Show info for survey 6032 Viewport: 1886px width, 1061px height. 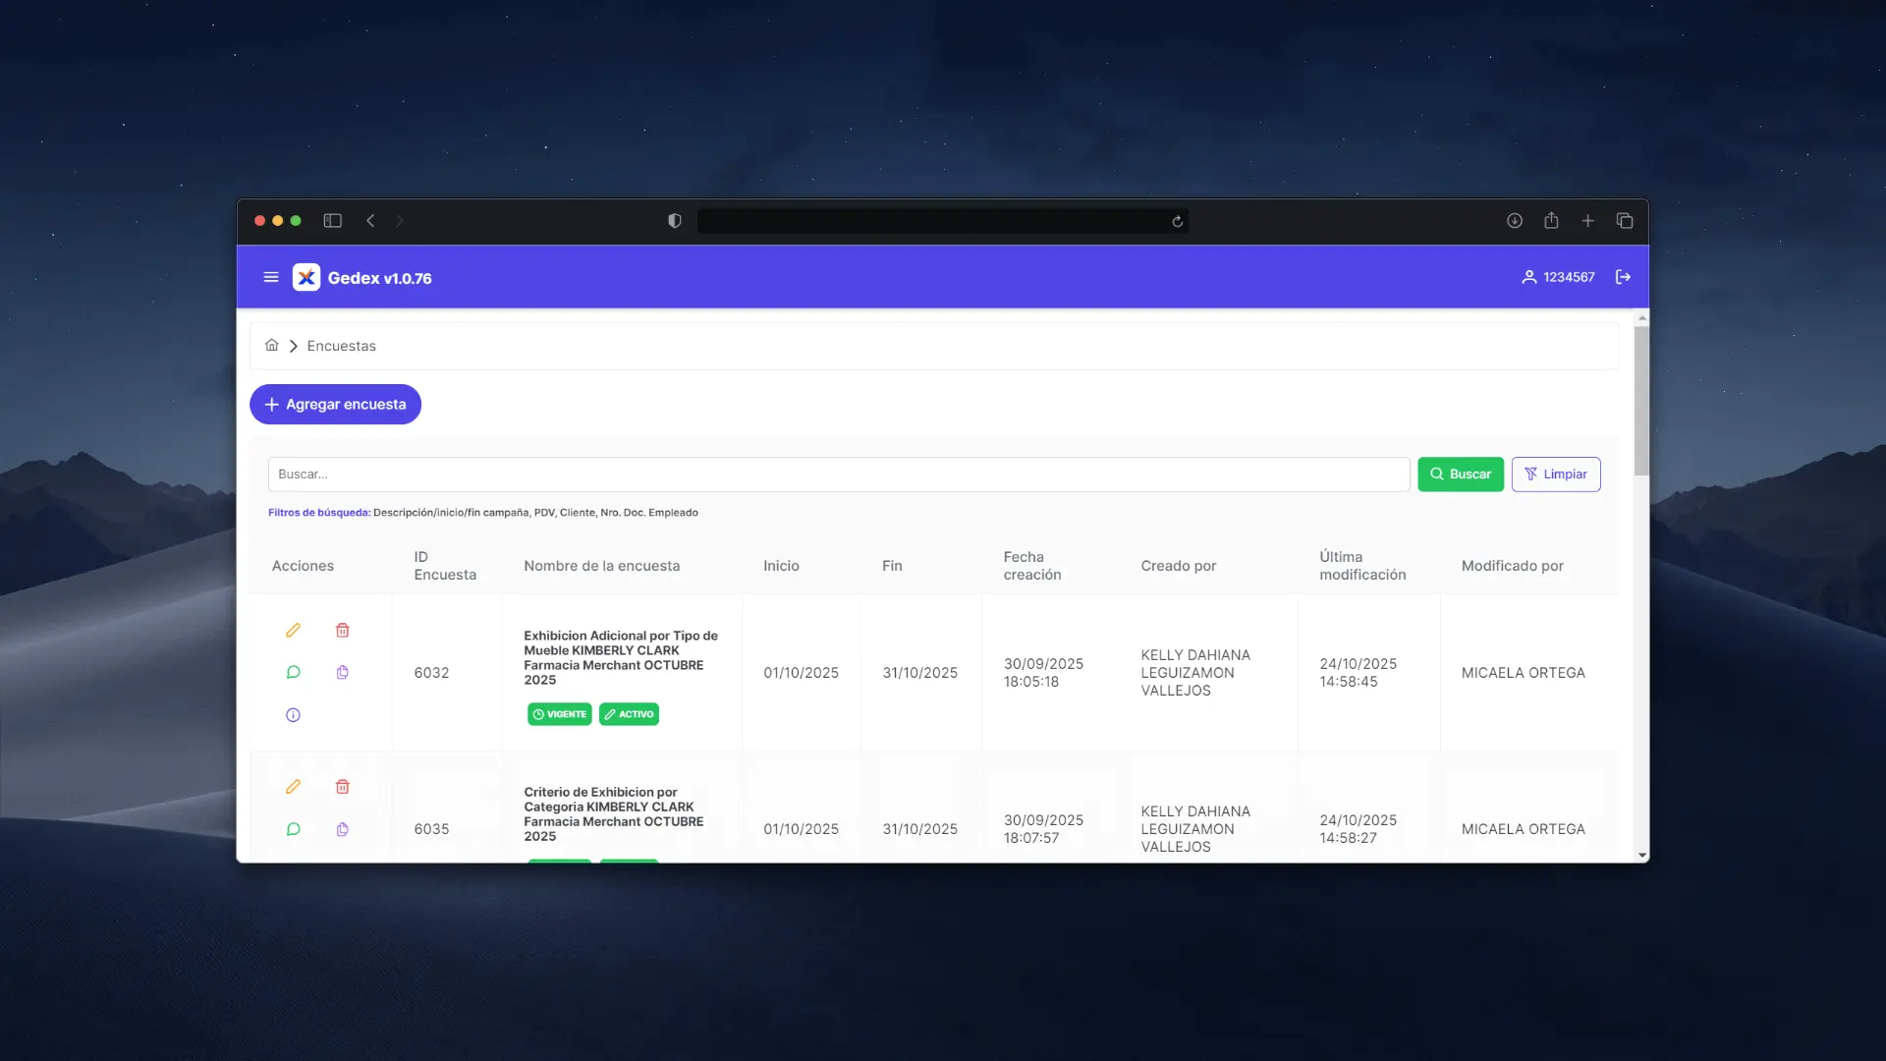pyautogui.click(x=293, y=715)
